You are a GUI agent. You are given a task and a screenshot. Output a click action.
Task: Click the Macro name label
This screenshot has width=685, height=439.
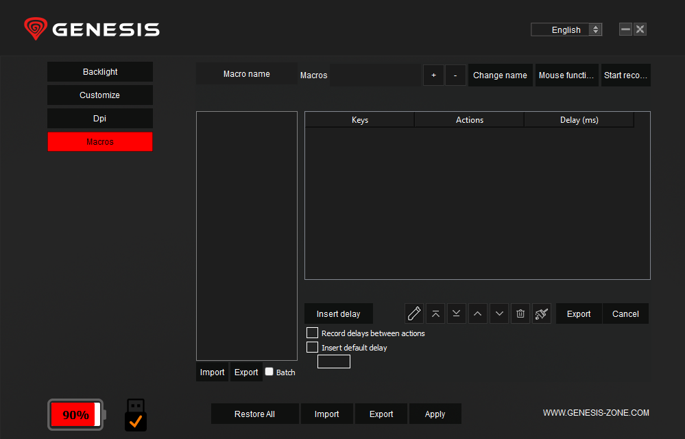pyautogui.click(x=247, y=74)
